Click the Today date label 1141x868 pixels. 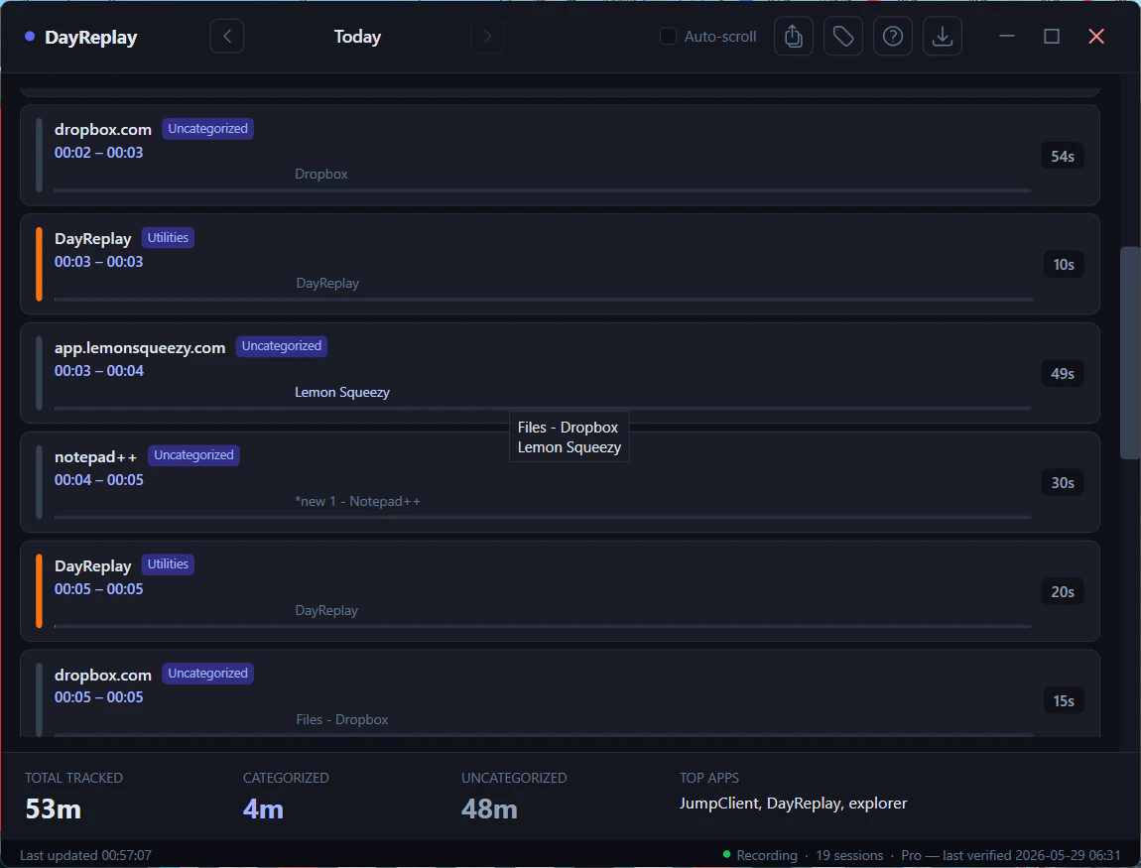357,37
